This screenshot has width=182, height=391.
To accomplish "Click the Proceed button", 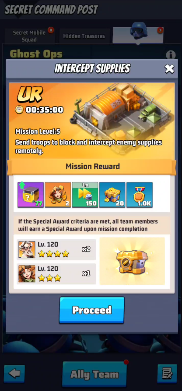I will (x=91, y=310).
